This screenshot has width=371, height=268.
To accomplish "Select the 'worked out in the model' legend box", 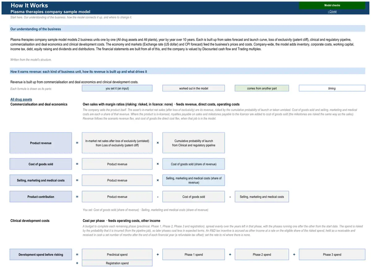I will [194, 88].
